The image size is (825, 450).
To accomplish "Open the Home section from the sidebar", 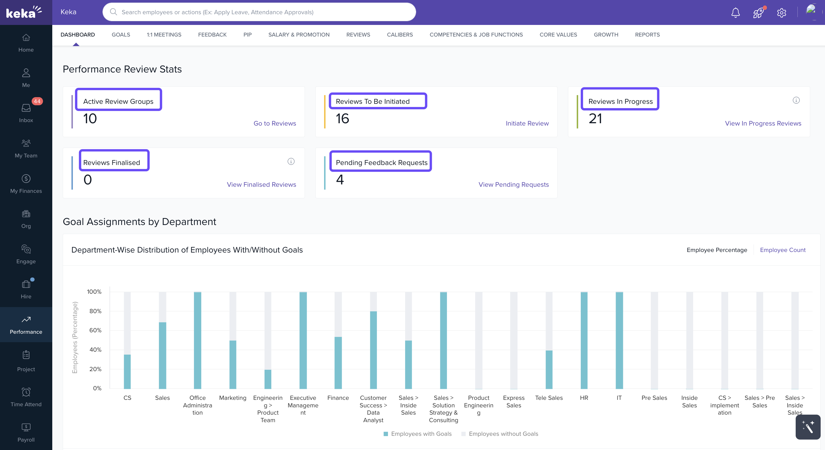I will tap(26, 42).
